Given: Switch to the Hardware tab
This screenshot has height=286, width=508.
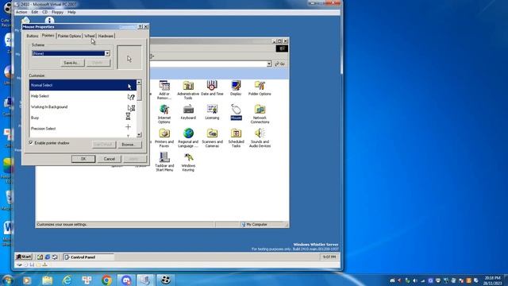Looking at the screenshot, I should [x=106, y=36].
